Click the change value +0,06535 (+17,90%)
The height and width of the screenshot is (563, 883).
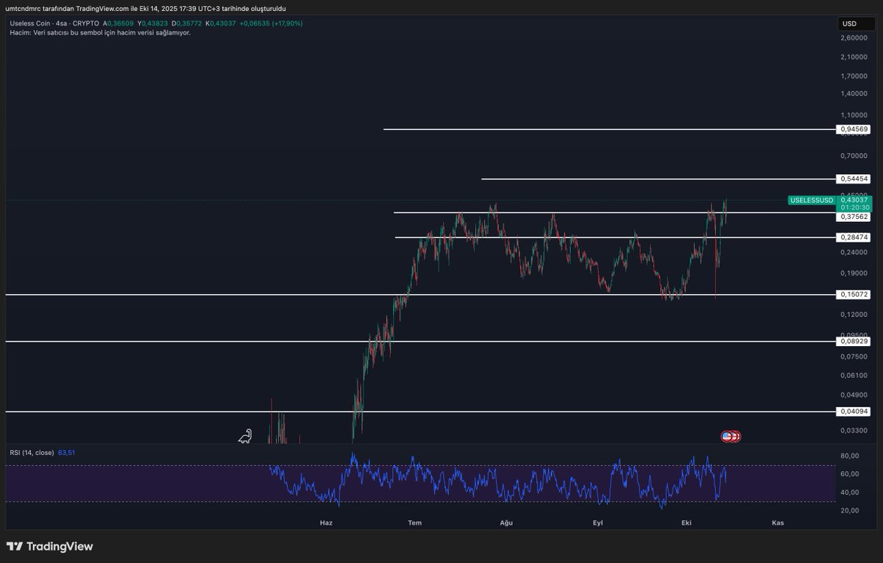[271, 24]
